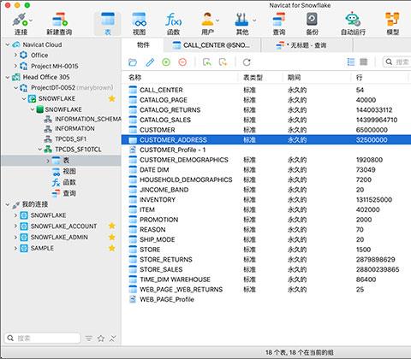Expand the Project MH-0015 node
This screenshot has width=411, height=359.
click(x=15, y=66)
